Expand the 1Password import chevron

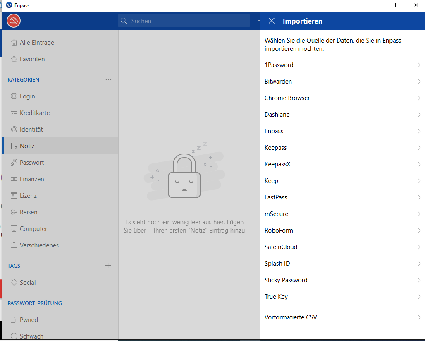click(x=419, y=65)
